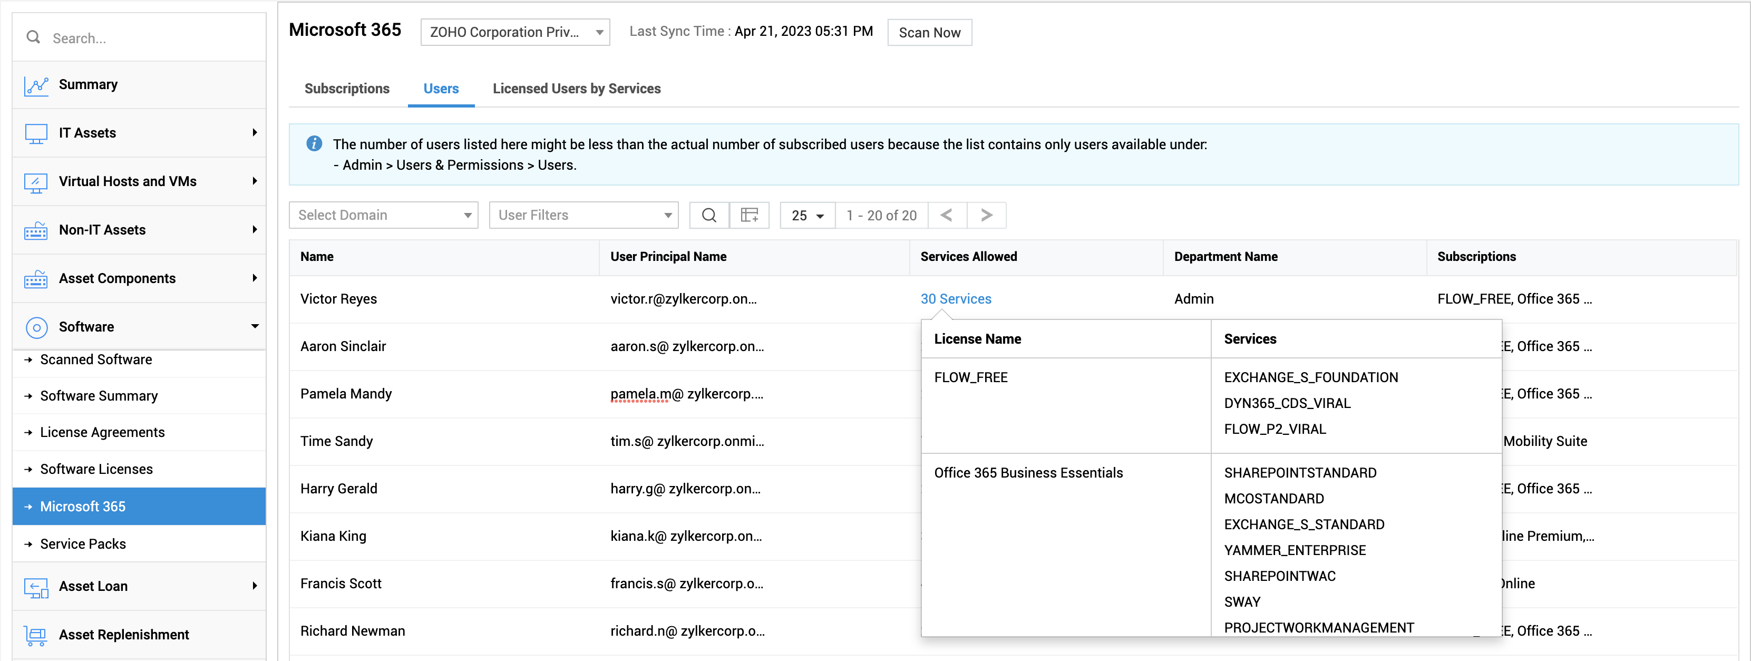1751x661 pixels.
Task: Switch to Licensed Users by Services tab
Action: click(577, 89)
